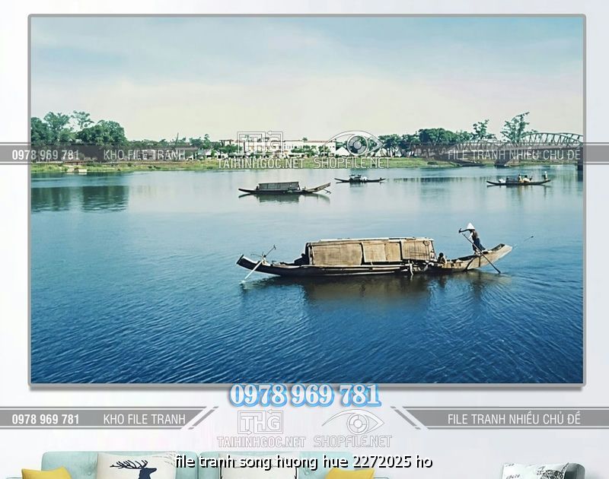The height and width of the screenshot is (479, 609).
Task: Open the SHOPFILE.NET link in the bottom banner
Action: click(352, 442)
